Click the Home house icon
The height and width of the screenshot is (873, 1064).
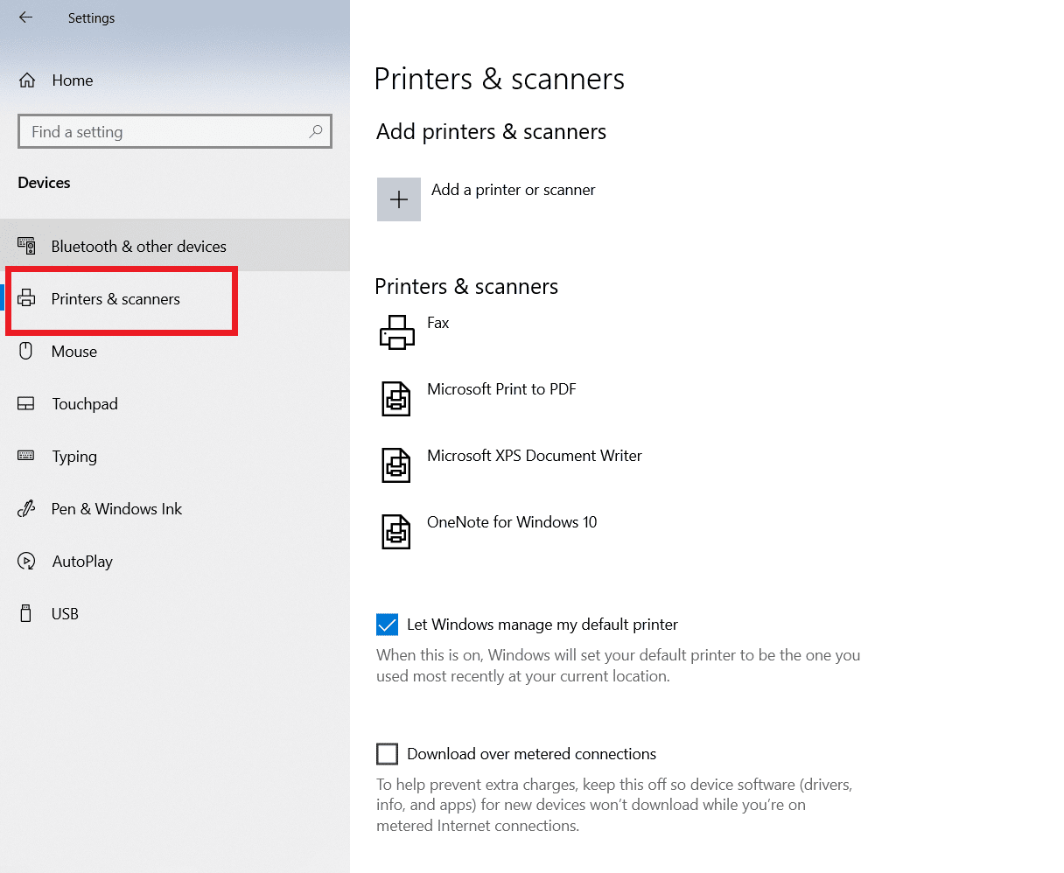tap(27, 80)
